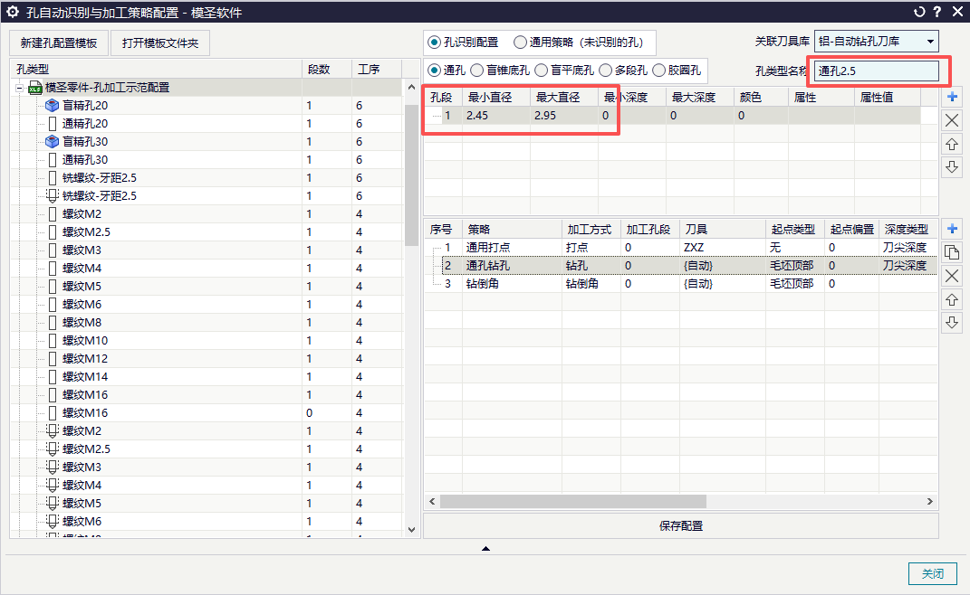Click the strategy table scroll-right arrow
The image size is (970, 595).
(x=930, y=502)
